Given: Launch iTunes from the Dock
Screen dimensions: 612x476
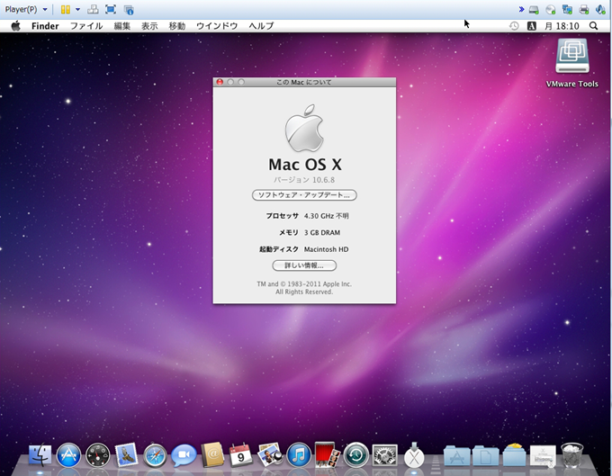Looking at the screenshot, I should coord(299,455).
